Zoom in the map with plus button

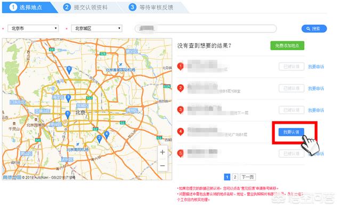[163, 152]
